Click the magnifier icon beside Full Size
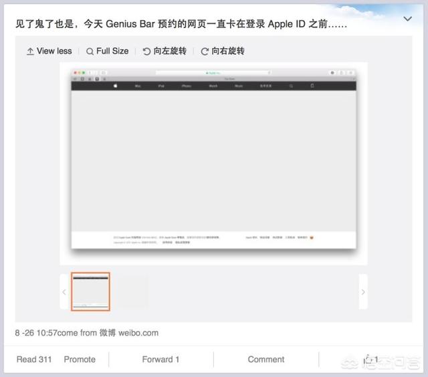Screen dimensions: 428x377 (90, 51)
